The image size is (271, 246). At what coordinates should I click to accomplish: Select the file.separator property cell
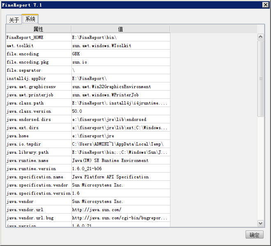(x=39, y=70)
